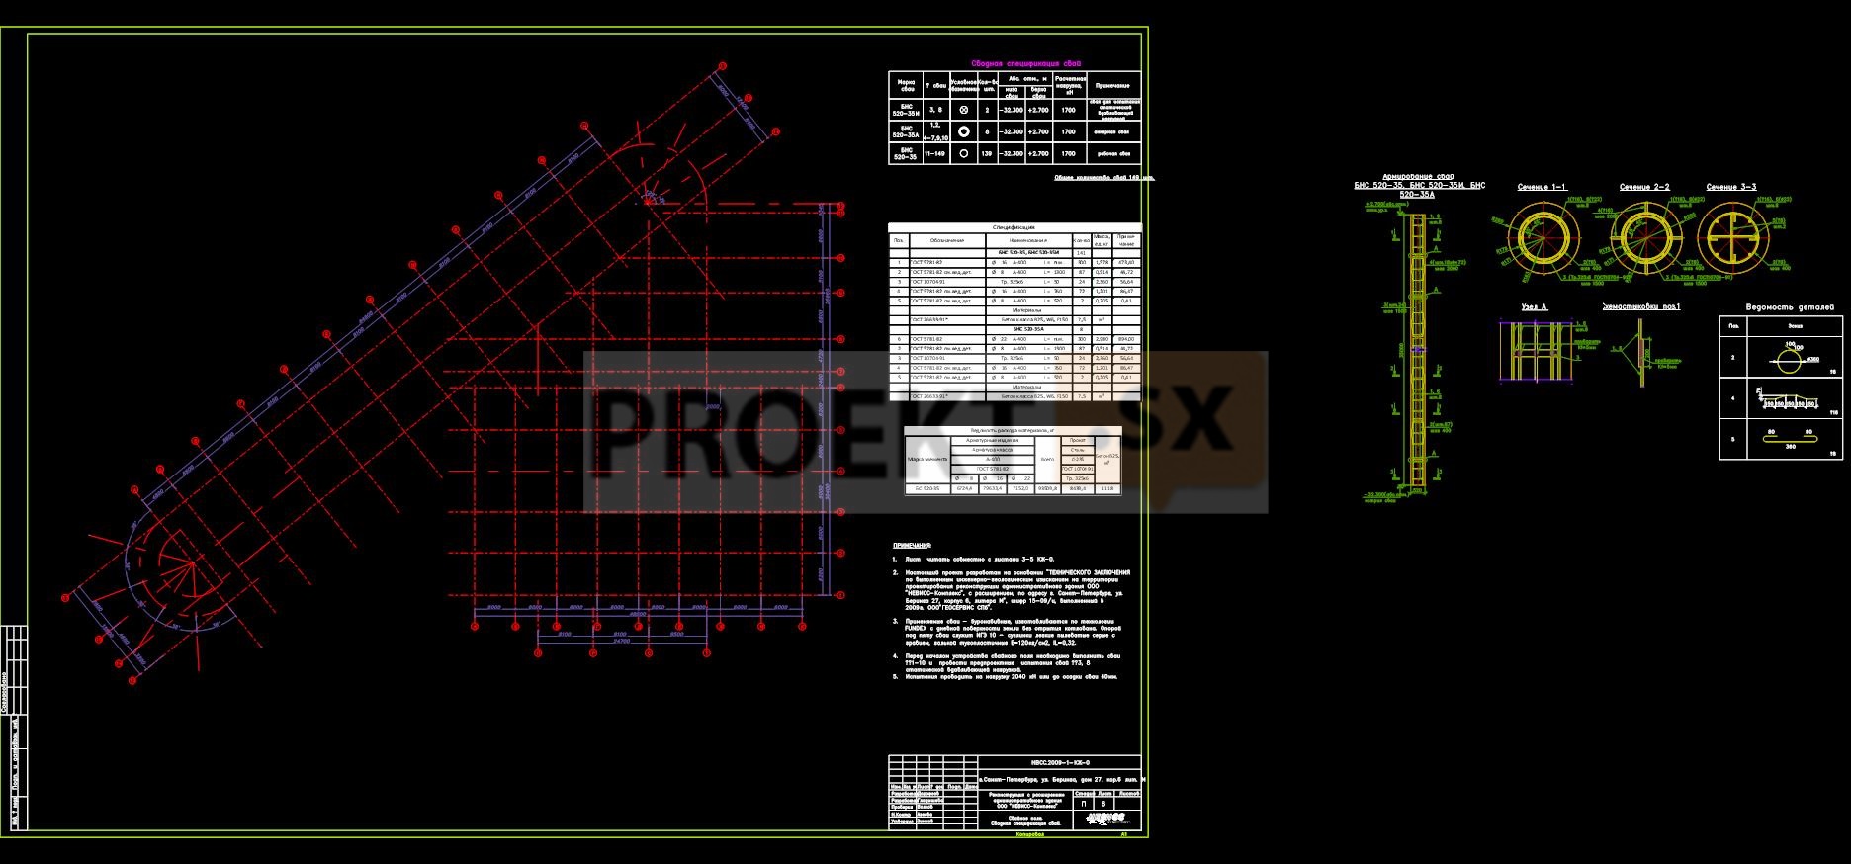
Task: Click note 1 about sheets 3-5 КЖ-0
Action: (x=974, y=560)
